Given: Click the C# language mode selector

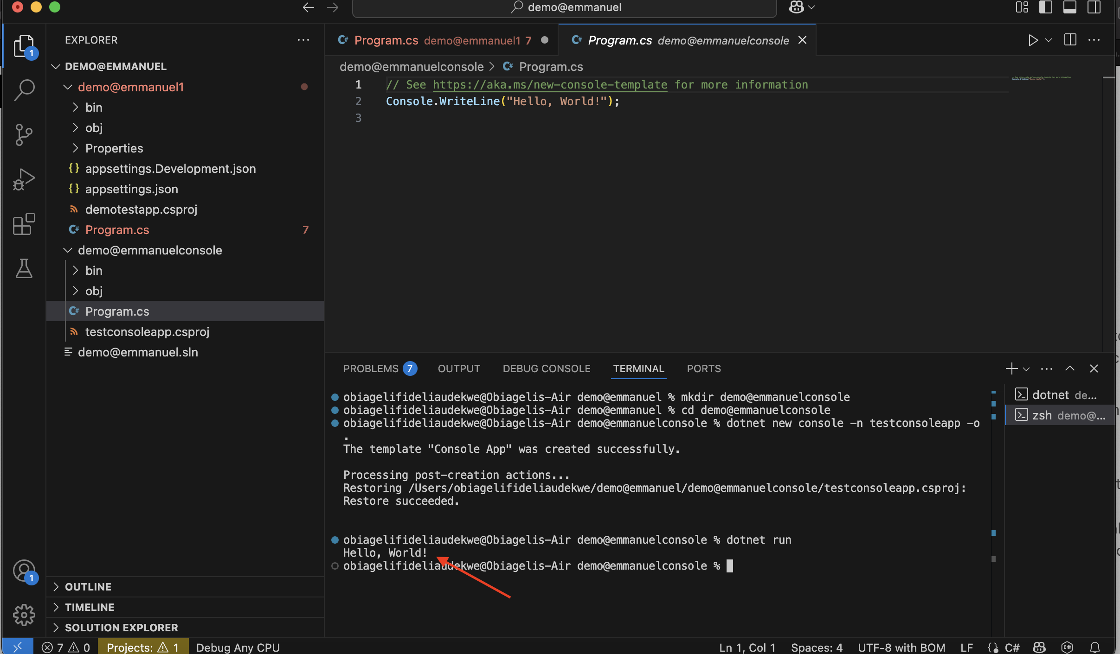Looking at the screenshot, I should [x=1012, y=648].
